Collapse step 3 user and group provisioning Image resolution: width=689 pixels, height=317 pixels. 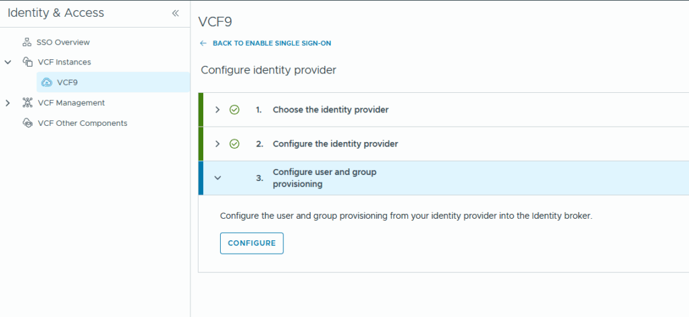point(217,178)
